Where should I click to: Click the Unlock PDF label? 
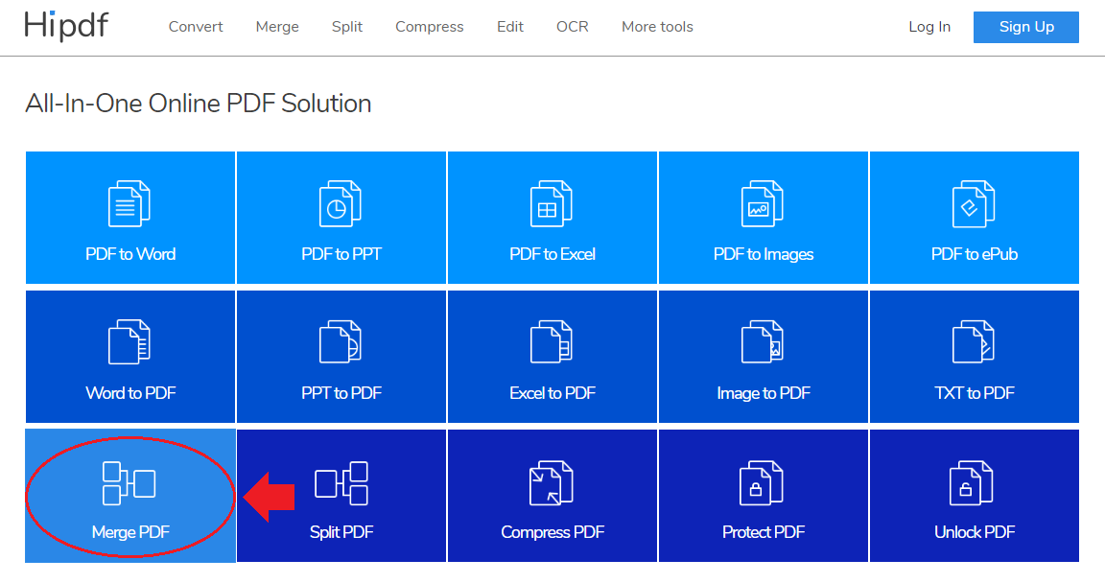pyautogui.click(x=975, y=532)
